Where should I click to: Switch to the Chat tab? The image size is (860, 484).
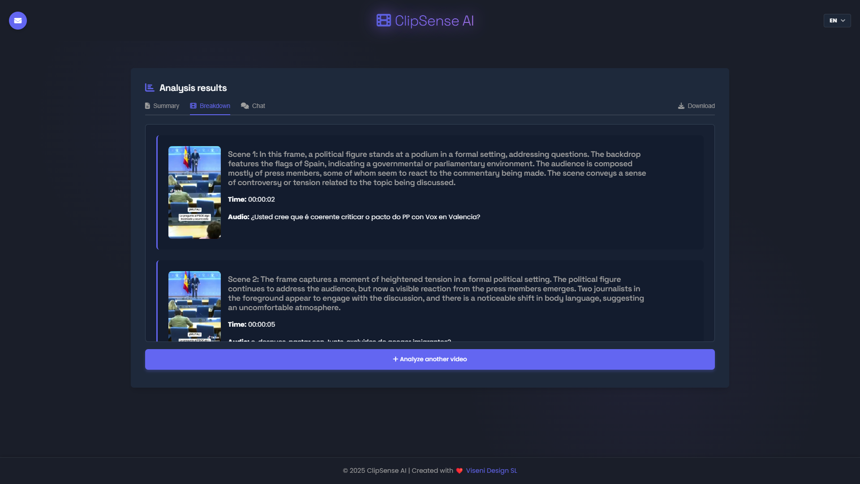(x=258, y=106)
